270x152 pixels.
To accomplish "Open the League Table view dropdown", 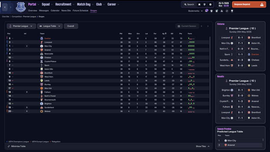I will tap(50, 26).
